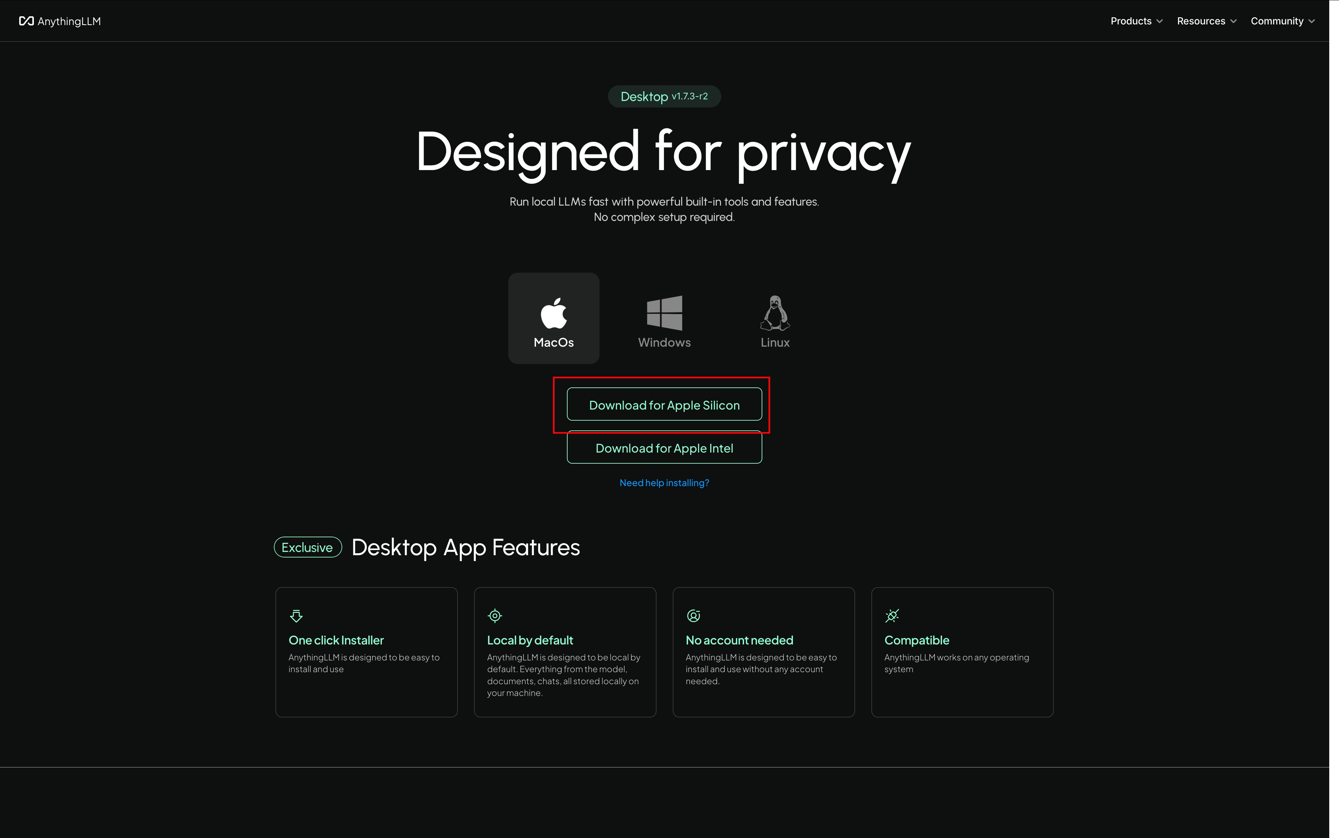Click the Desktop v1.7.3-r2 version badge
The width and height of the screenshot is (1339, 838).
coord(664,96)
